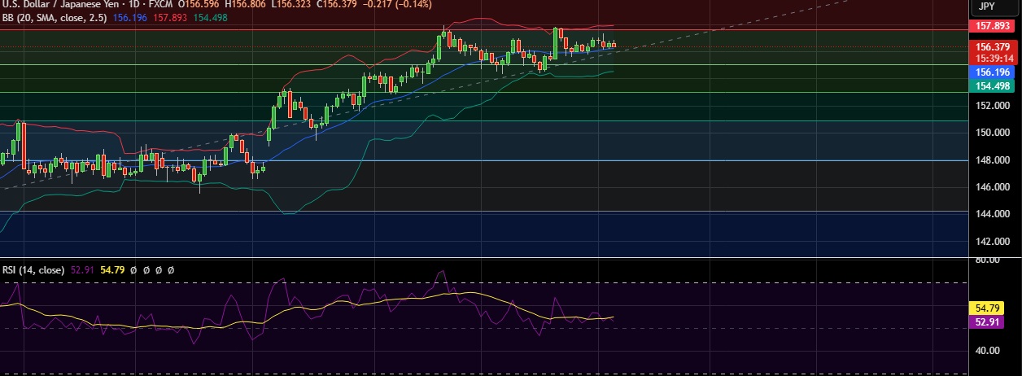Screen dimensions: 1022x376
Task: Open the JPY currency selector
Action: 986,7
